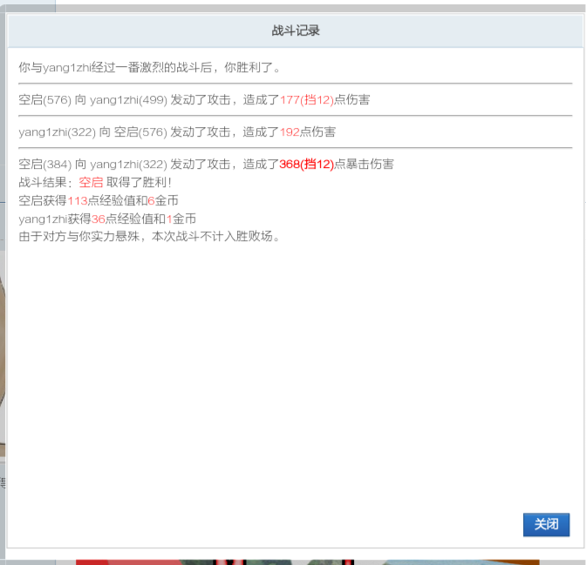Image resolution: width=586 pixels, height=565 pixels.
Task: Click the red damage value 192
Action: tap(290, 132)
